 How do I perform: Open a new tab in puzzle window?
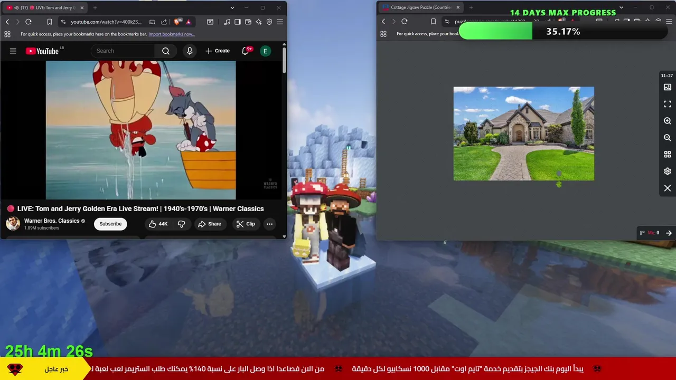471,8
